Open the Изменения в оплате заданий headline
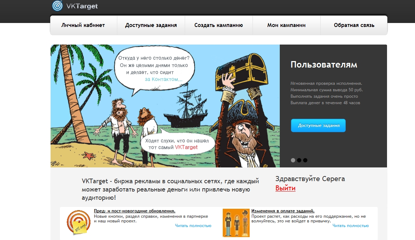 [283, 211]
